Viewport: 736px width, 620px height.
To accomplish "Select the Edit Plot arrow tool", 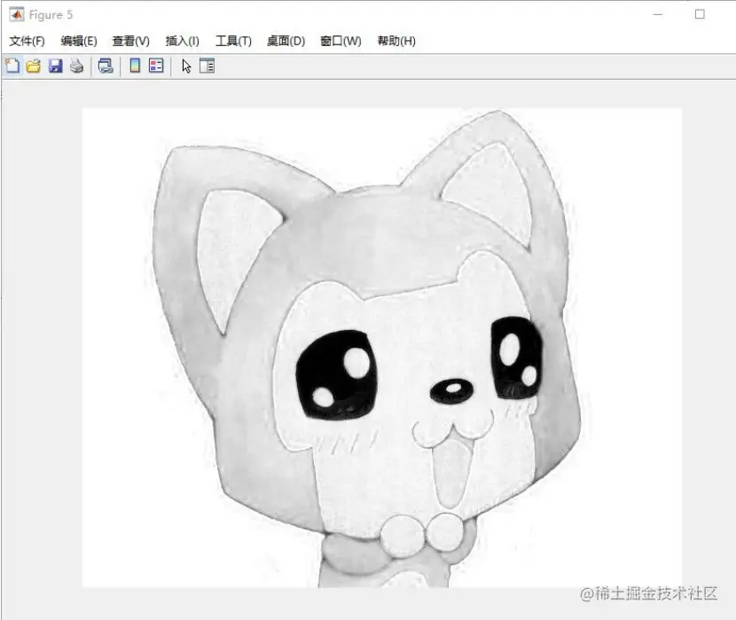I will [x=186, y=65].
